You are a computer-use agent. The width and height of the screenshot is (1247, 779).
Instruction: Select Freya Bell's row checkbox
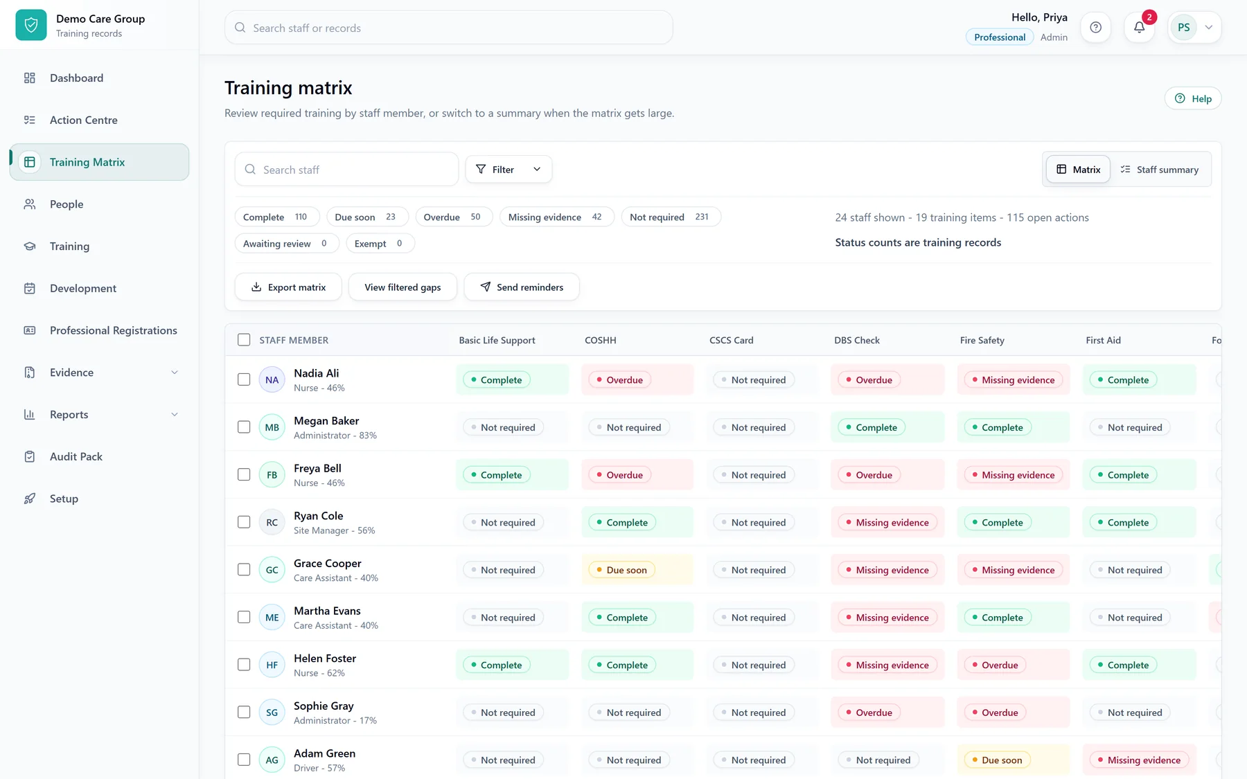tap(244, 474)
